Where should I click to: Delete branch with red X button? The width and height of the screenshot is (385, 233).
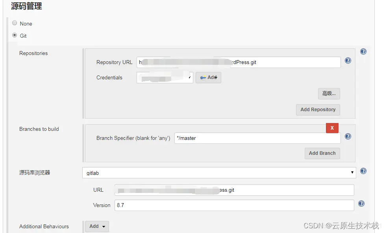pyautogui.click(x=332, y=128)
